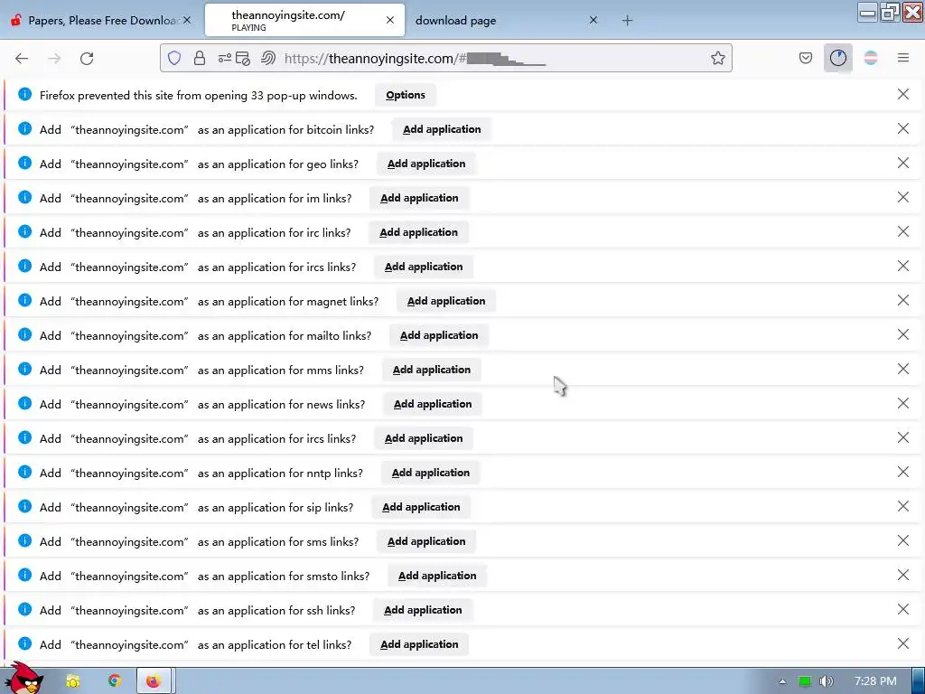The image size is (925, 694).
Task: Dismiss the mms links notification
Action: click(902, 369)
